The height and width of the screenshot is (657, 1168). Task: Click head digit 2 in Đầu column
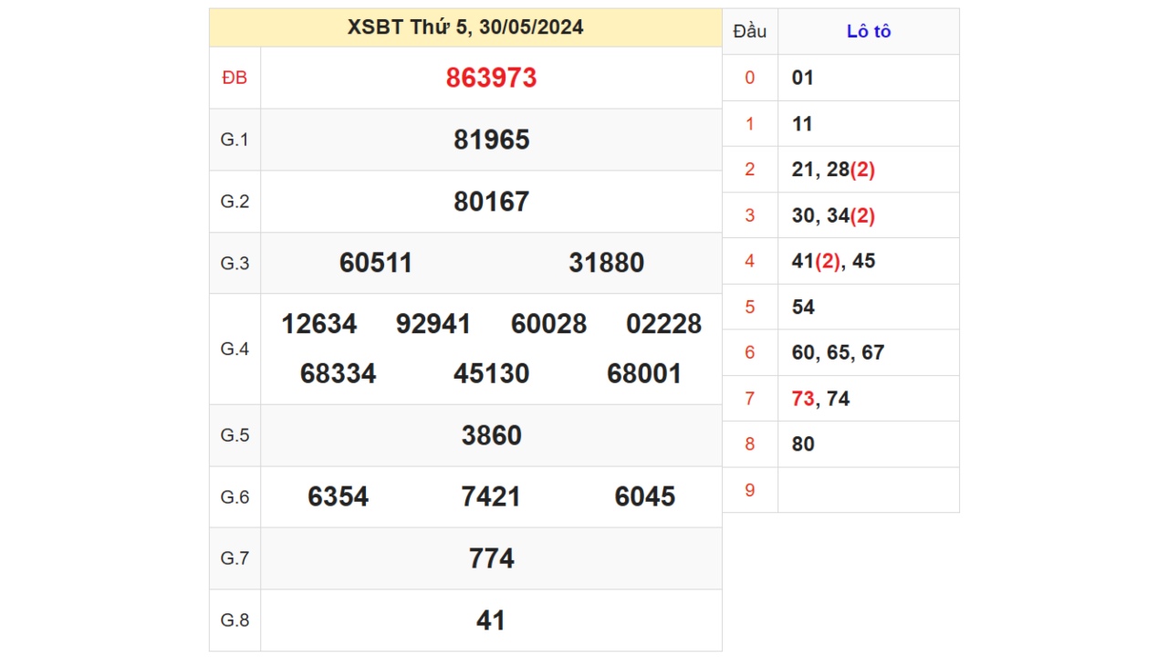click(750, 170)
